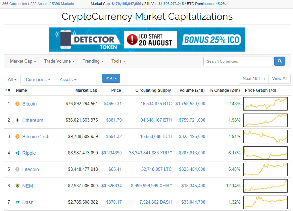Open the Market Cap dropdown menu
Screen dimensions: 293x211
click(x=23, y=61)
